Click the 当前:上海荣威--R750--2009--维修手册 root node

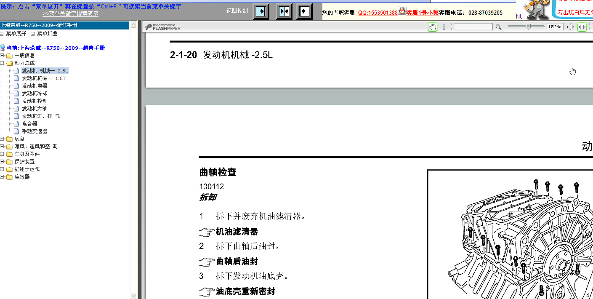pos(56,48)
